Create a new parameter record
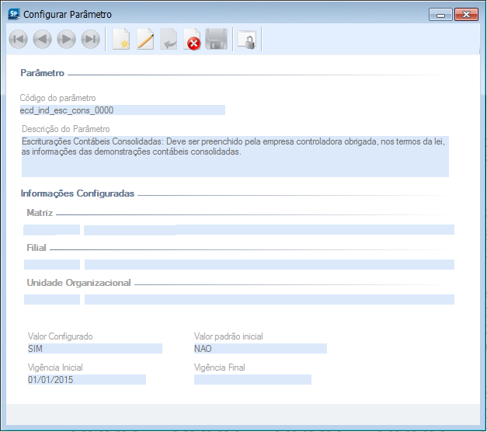Viewport: 487px width, 432px height. coord(121,39)
